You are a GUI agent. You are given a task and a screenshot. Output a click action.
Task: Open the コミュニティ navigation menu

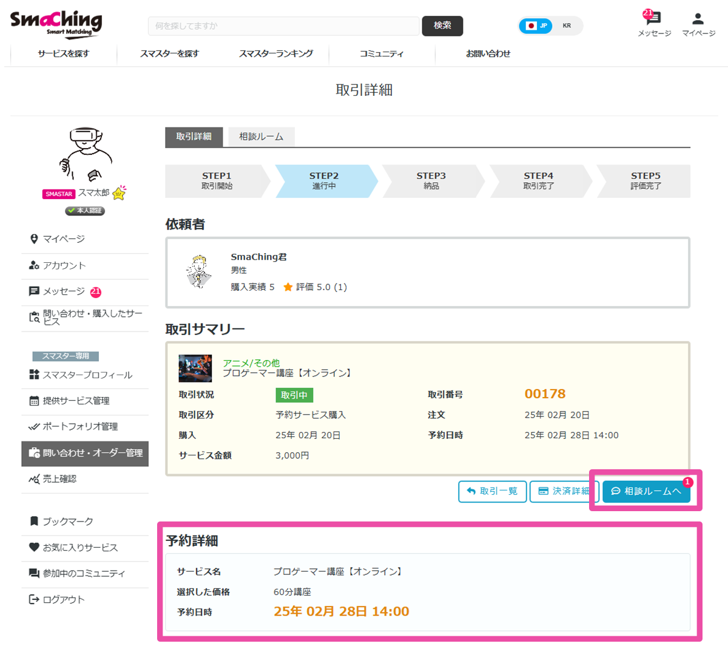pos(381,53)
